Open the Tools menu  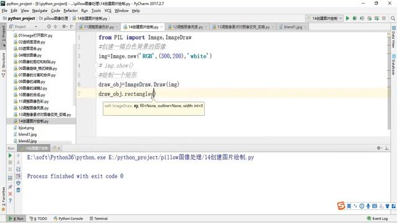96,11
